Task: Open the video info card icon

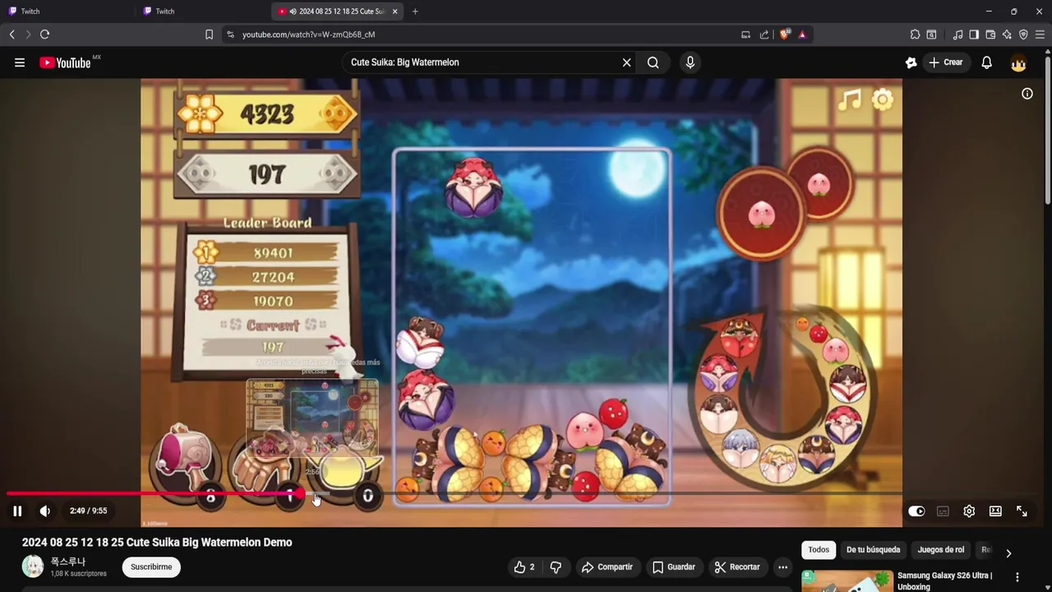Action: (1027, 94)
